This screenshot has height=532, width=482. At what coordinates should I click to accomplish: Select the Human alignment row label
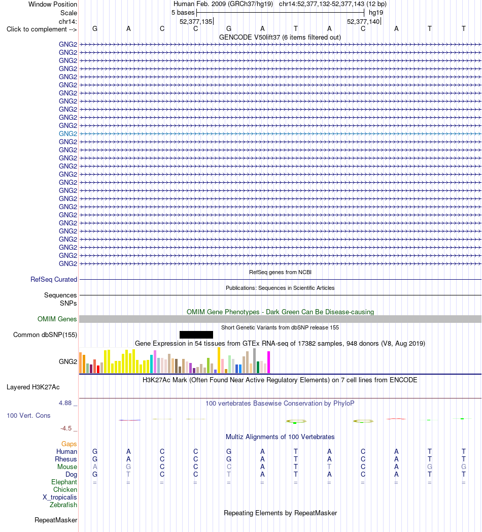click(x=66, y=452)
